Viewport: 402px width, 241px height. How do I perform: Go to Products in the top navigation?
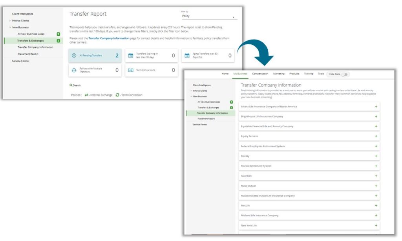point(294,74)
